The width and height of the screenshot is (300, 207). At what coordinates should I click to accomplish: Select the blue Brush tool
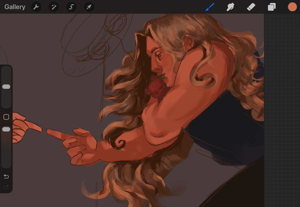[x=210, y=7]
